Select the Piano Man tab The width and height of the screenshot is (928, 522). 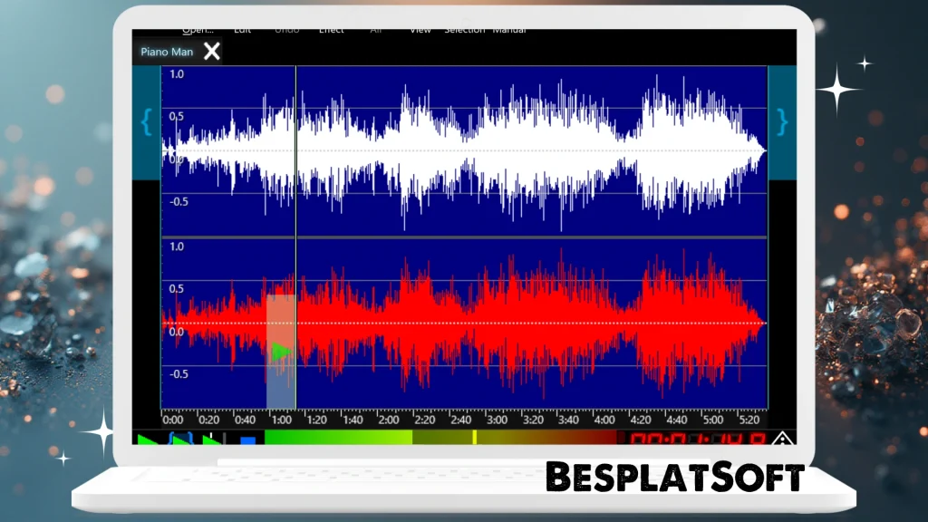tap(167, 52)
